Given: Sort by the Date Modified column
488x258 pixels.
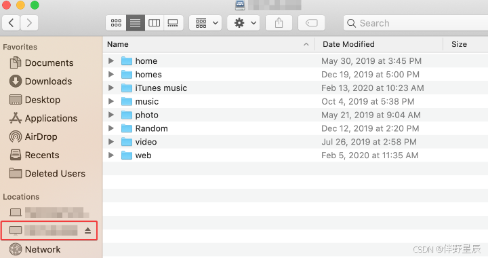Looking at the screenshot, I should [348, 44].
